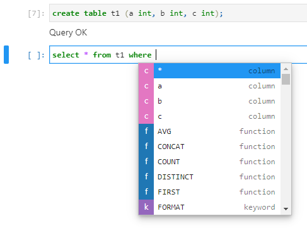The width and height of the screenshot is (307, 228).
Task: Click the blue f icon beside FIRST
Action: pos(146,192)
